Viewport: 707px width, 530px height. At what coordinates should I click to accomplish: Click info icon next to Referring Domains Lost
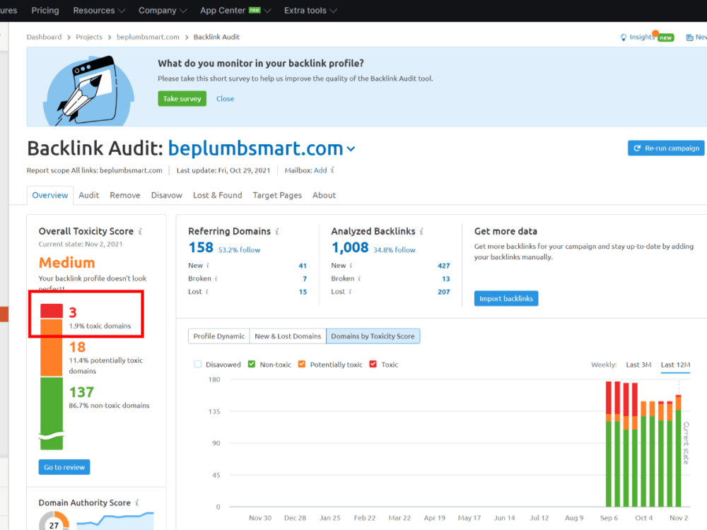click(207, 292)
